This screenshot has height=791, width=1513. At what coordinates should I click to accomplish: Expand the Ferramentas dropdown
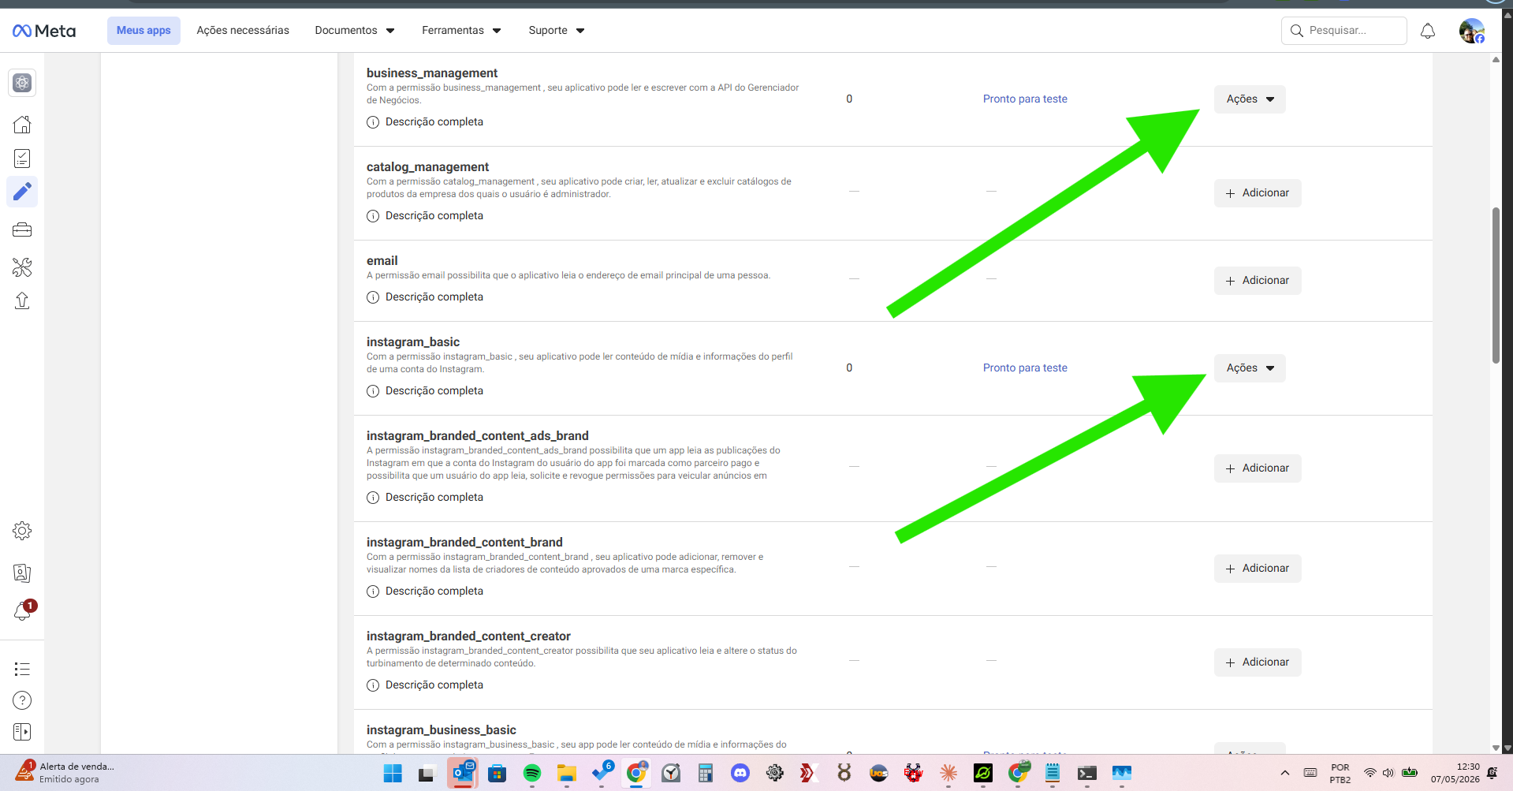click(461, 31)
